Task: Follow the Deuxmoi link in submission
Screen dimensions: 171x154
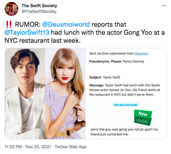Action: point(141,53)
